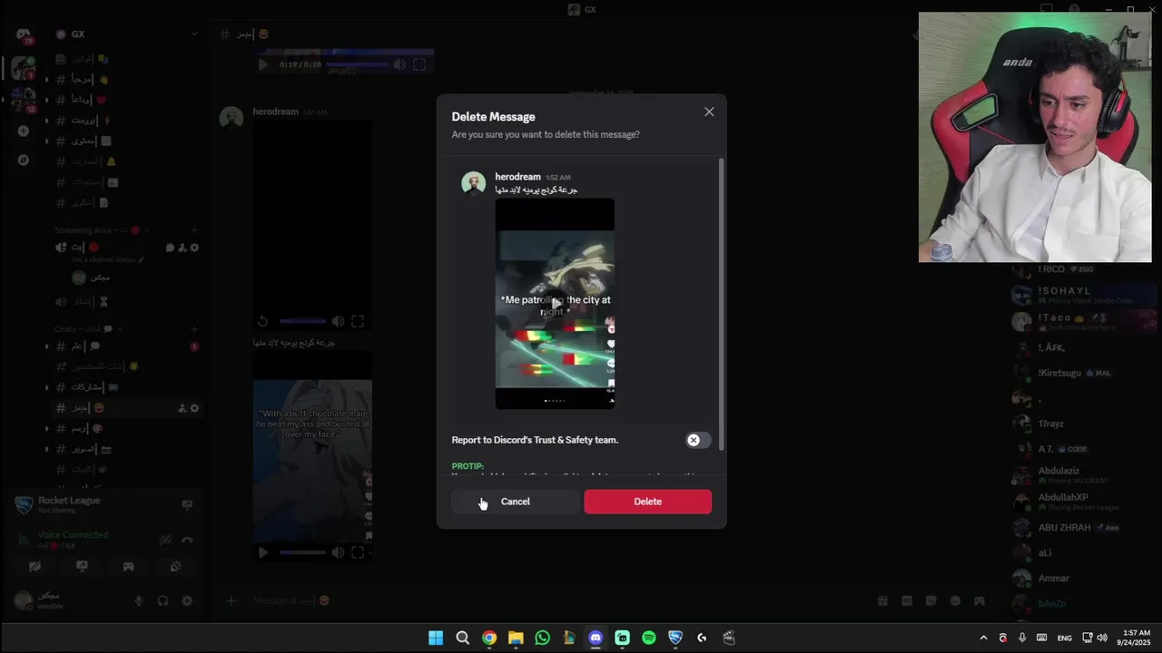Screen dimensions: 1162x653
Task: Expand threads of the رسم channel
Action: pyautogui.click(x=47, y=428)
